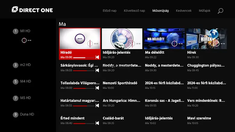The width and height of the screenshot is (235, 132).
Task: Click the Direct One logo
Action: click(32, 9)
